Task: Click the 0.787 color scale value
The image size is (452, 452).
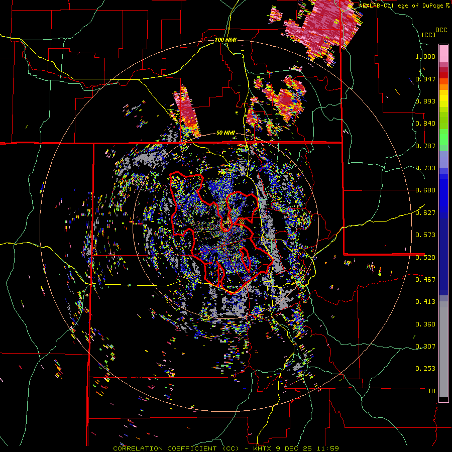Action: point(425,146)
